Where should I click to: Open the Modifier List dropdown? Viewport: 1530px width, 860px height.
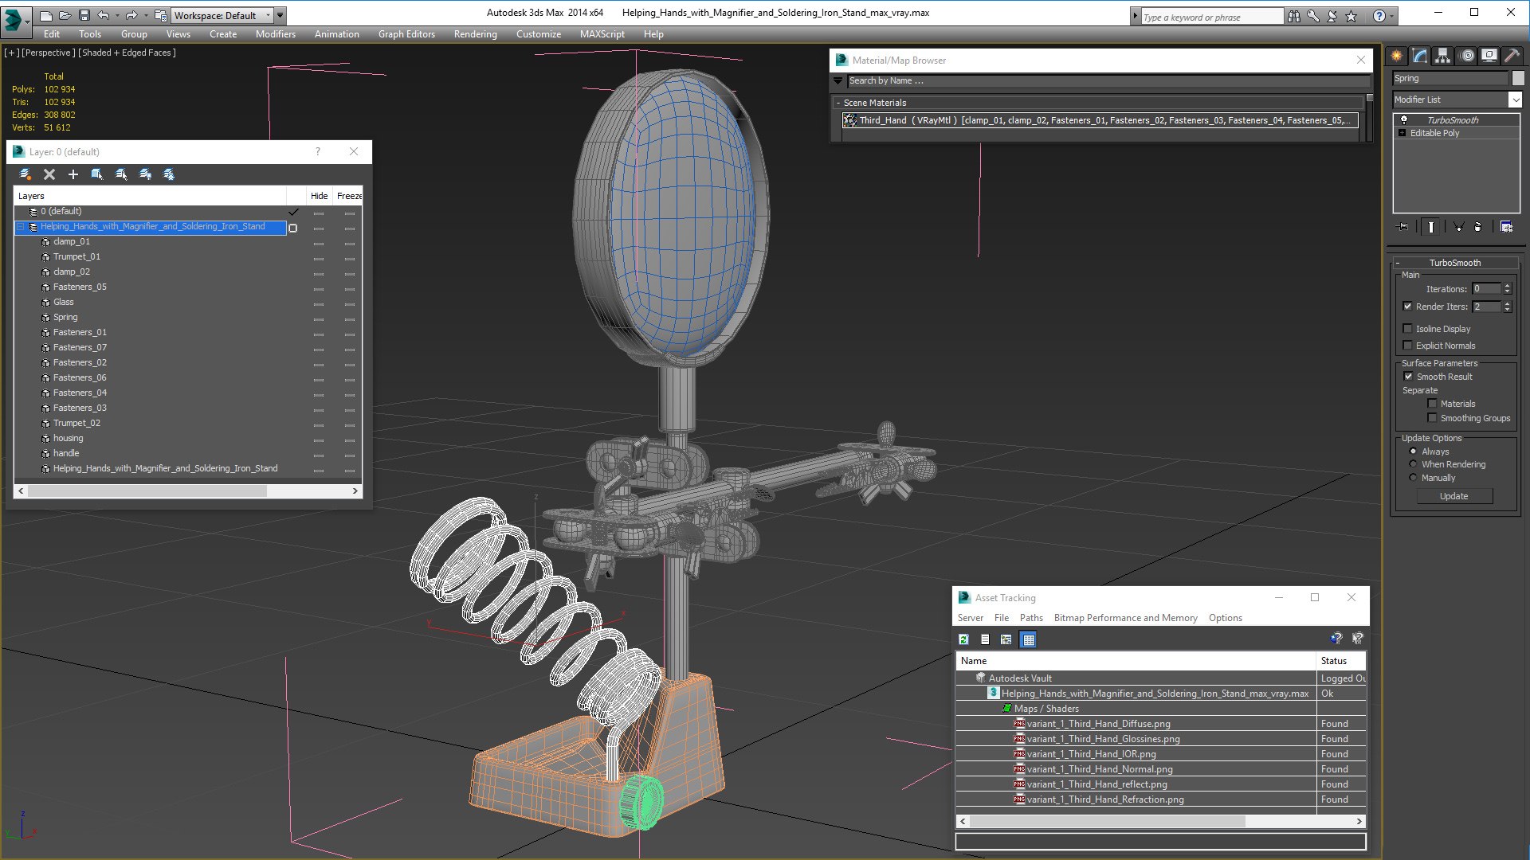1515,100
